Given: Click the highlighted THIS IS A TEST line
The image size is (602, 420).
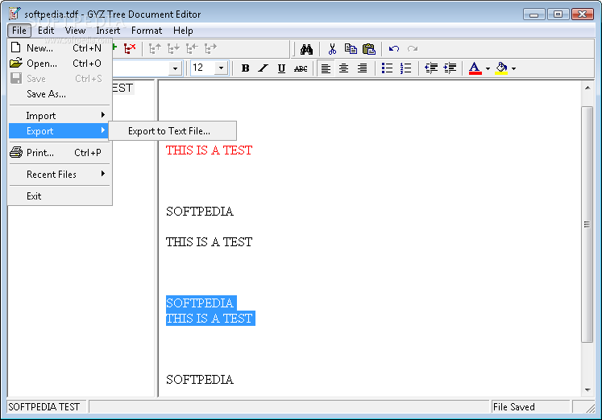Looking at the screenshot, I should click(210, 319).
